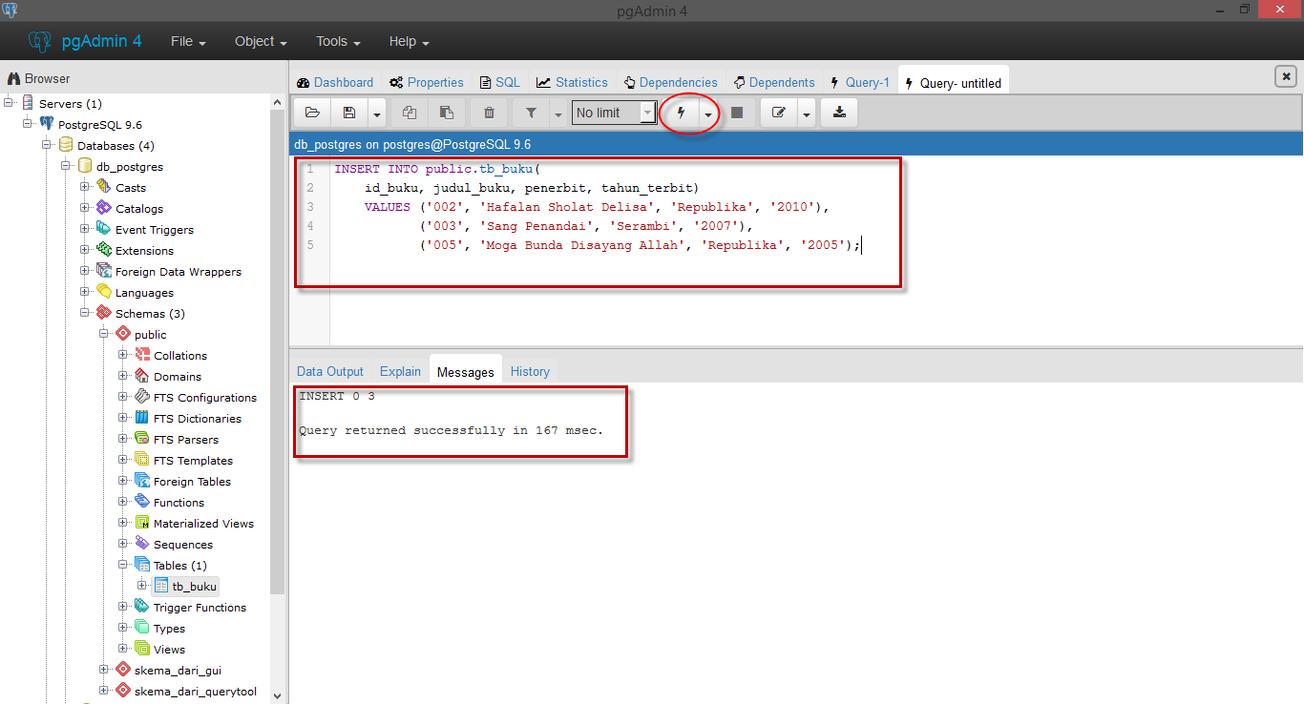This screenshot has height=704, width=1304.
Task: Switch to the Dependents tab
Action: pos(774,82)
